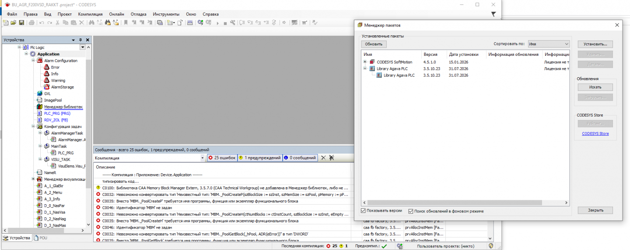Click the Login gear icon in toolbar
Image resolution: width=630 pixels, height=250 pixels.
(x=200, y=22)
